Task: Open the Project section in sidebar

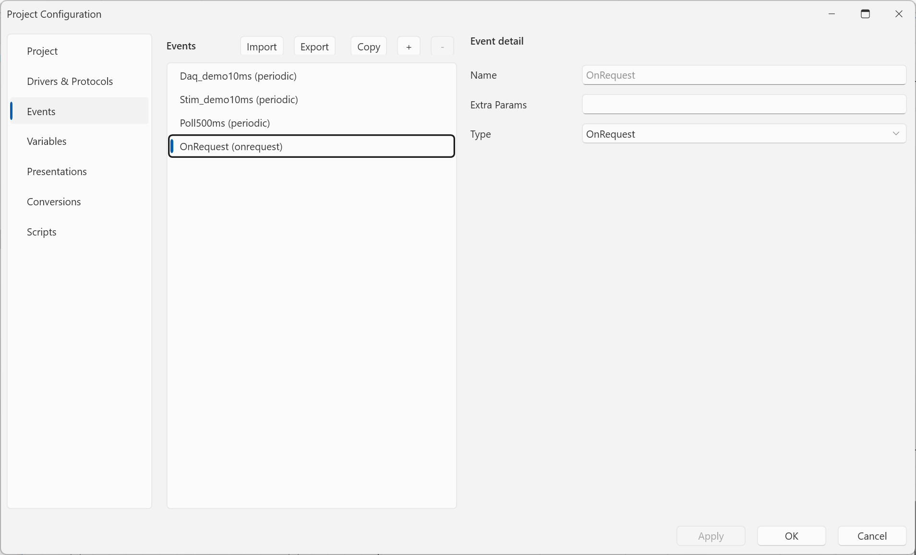Action: (79, 51)
